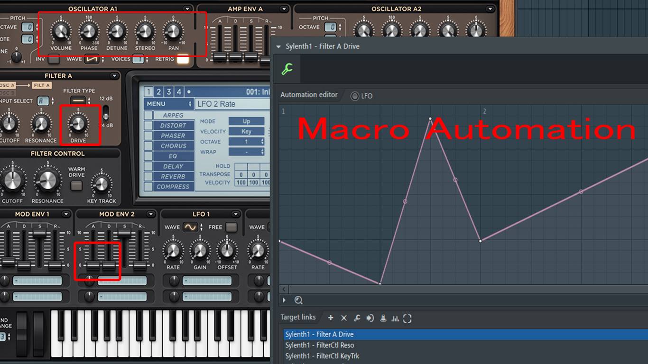
Task: Open the Filter A section dropdown
Action: (x=114, y=76)
